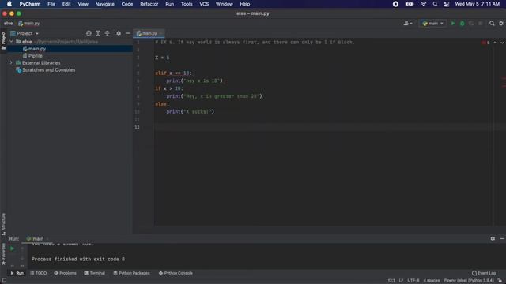Click the cursor position indicator in status bar

391,281
